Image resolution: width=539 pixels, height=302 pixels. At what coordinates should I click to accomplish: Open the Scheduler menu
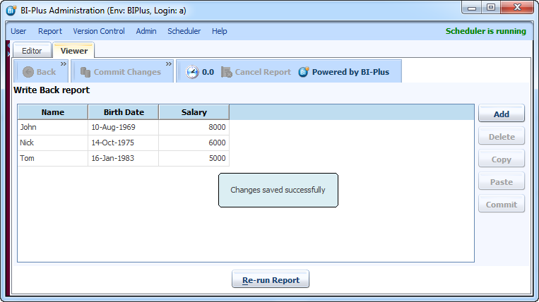tap(184, 31)
